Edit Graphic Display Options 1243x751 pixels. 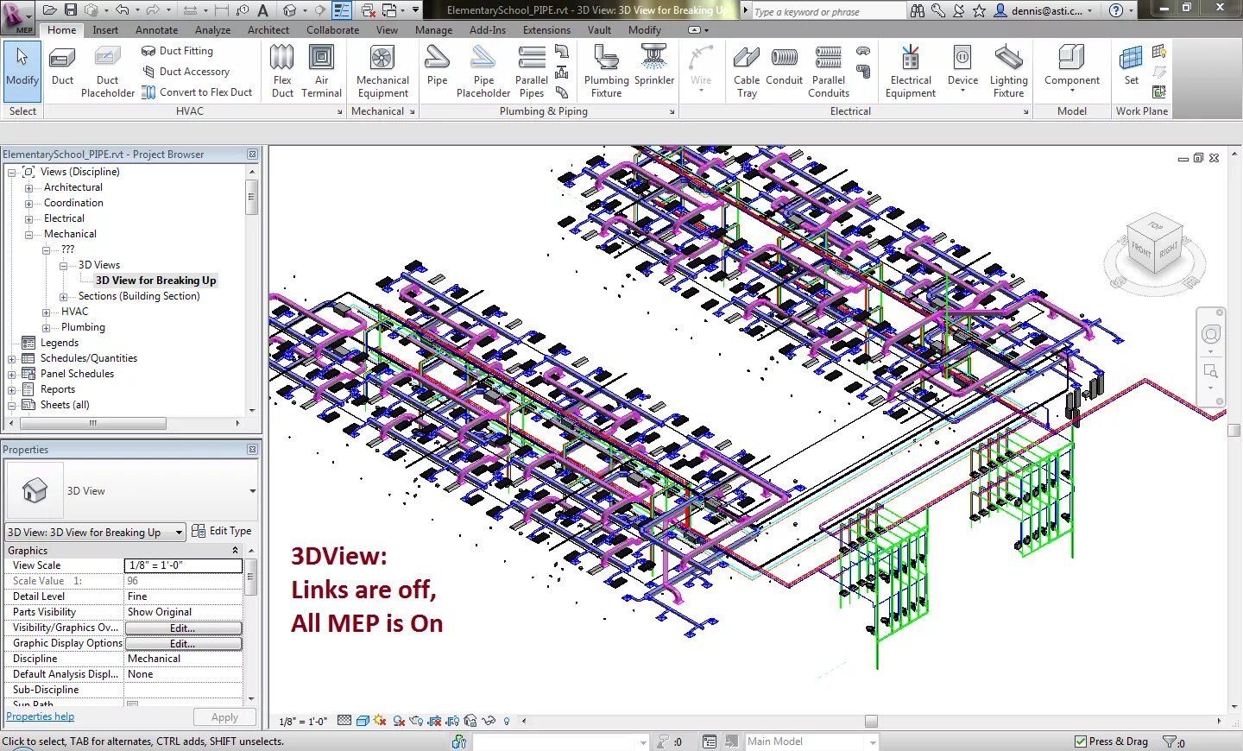pos(183,643)
